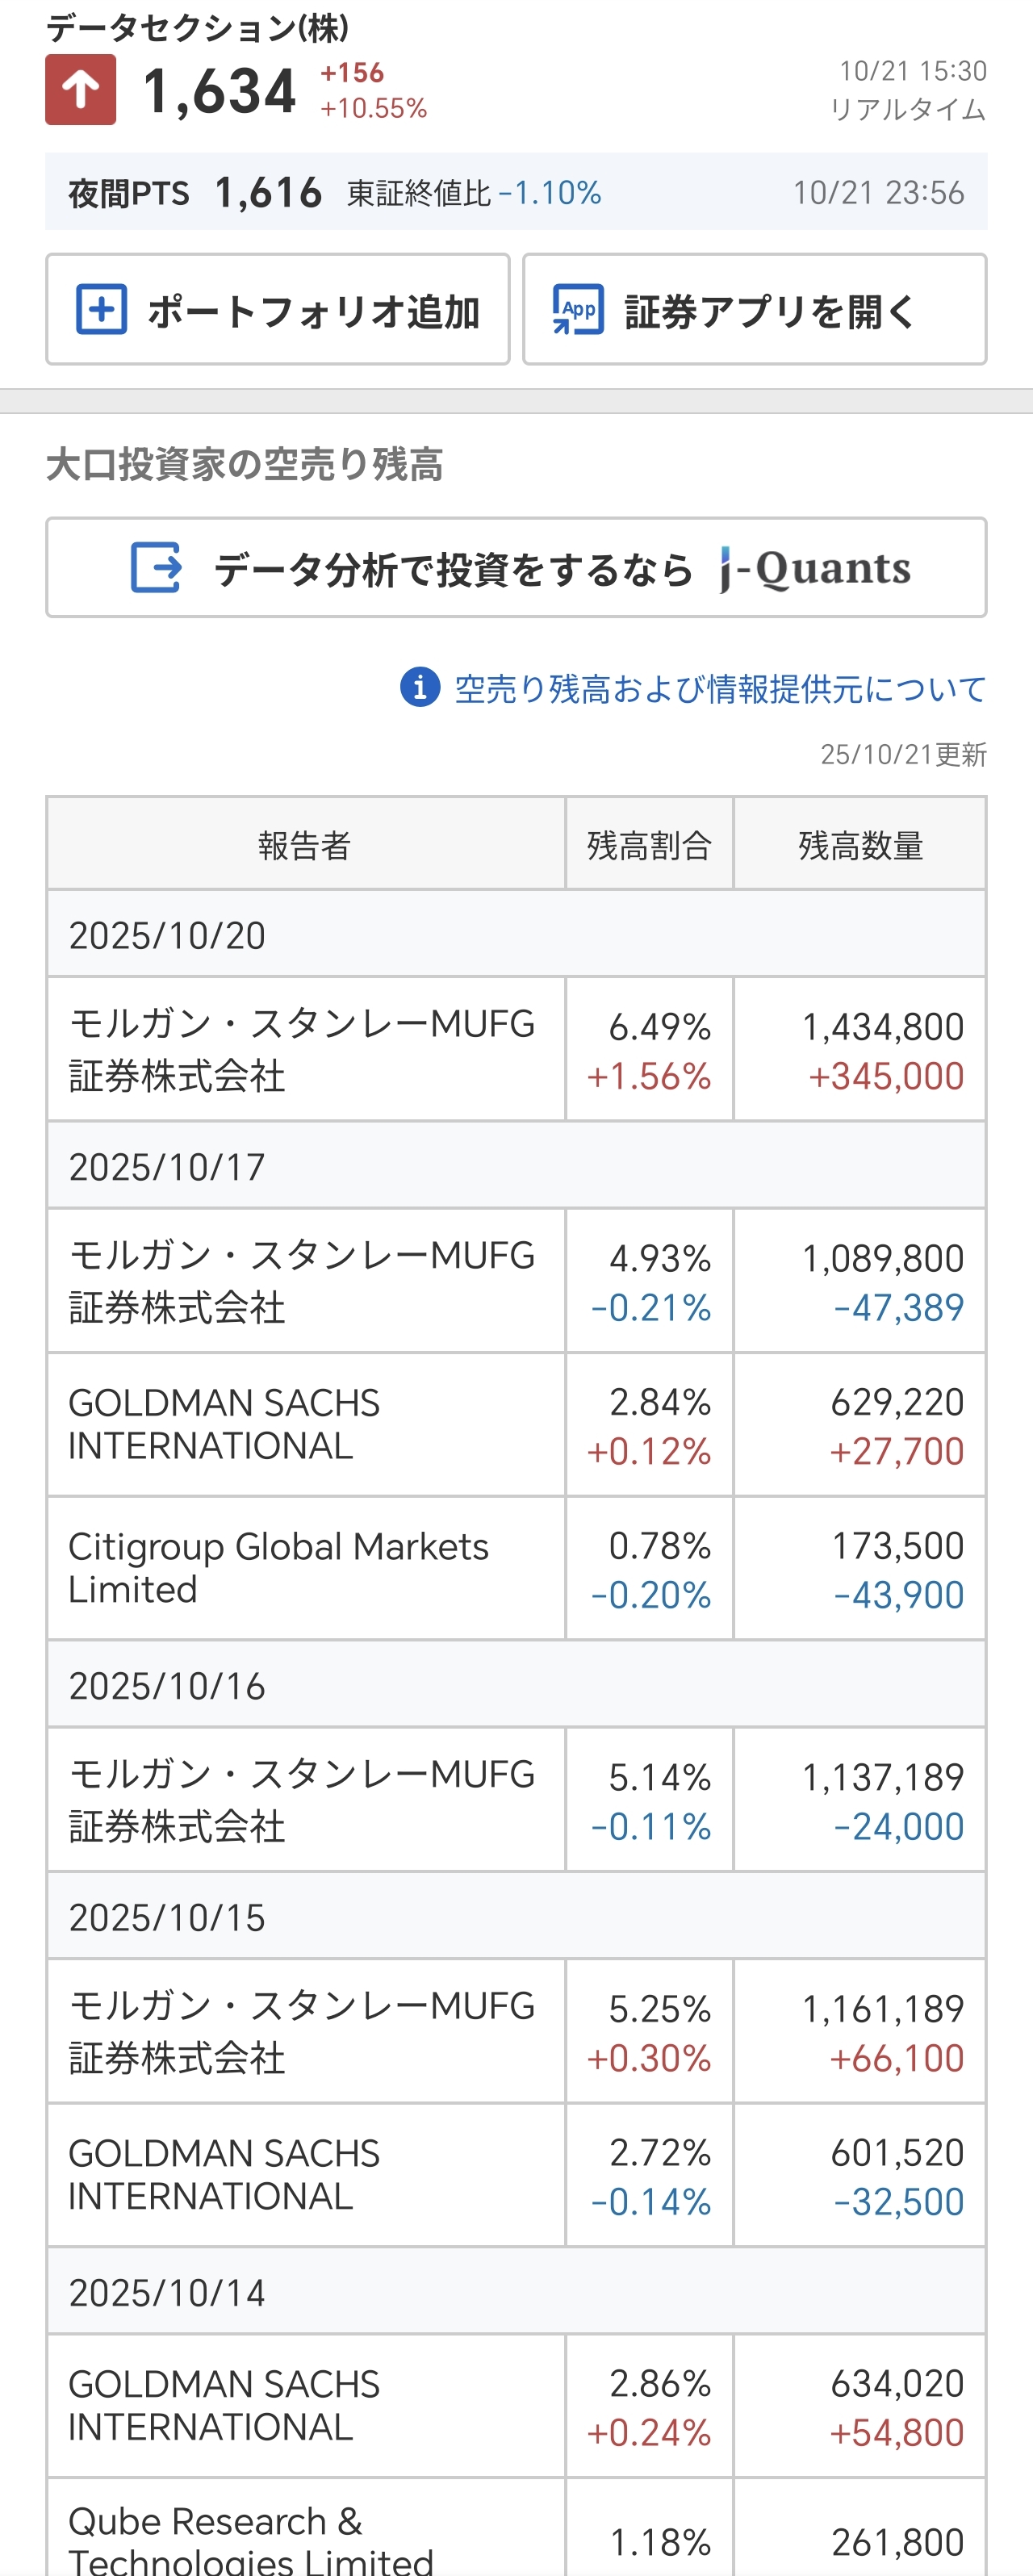Tap the 夜間PTS price bar
Image resolution: width=1033 pixels, height=2576 pixels.
click(x=516, y=192)
